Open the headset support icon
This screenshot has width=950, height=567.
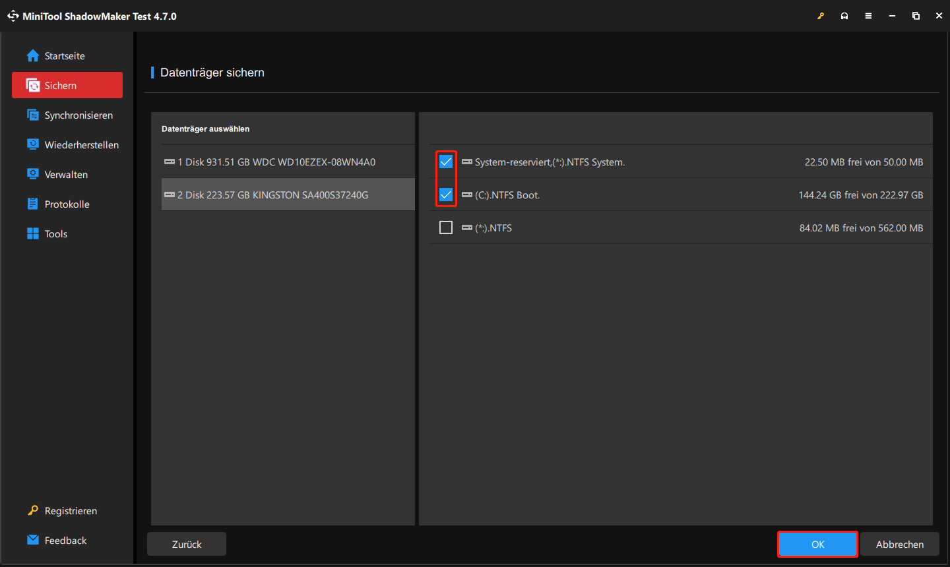[x=844, y=16]
